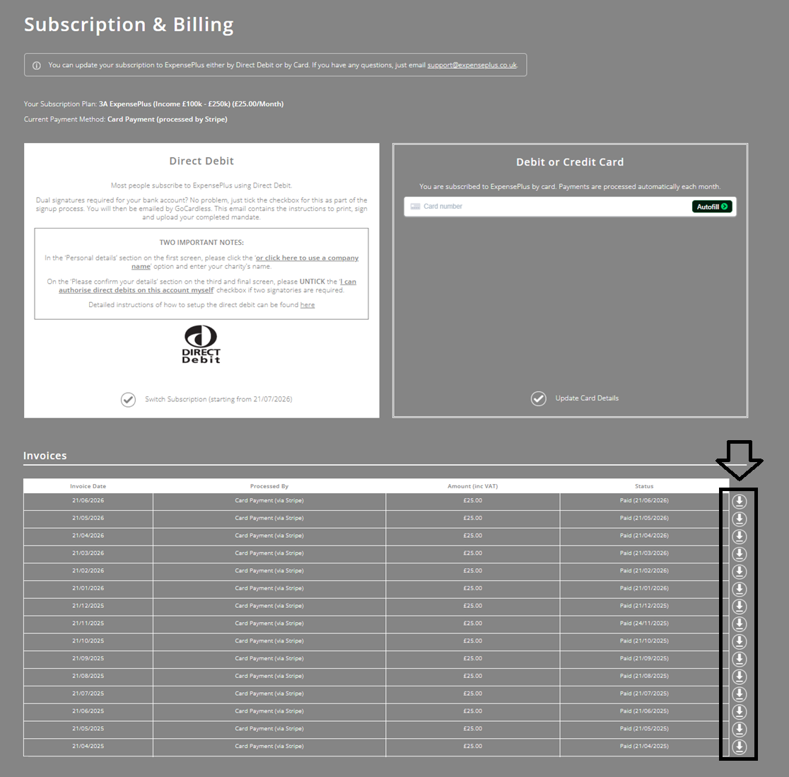Click the TWO IMPORTANT NOTES heading

coord(201,243)
